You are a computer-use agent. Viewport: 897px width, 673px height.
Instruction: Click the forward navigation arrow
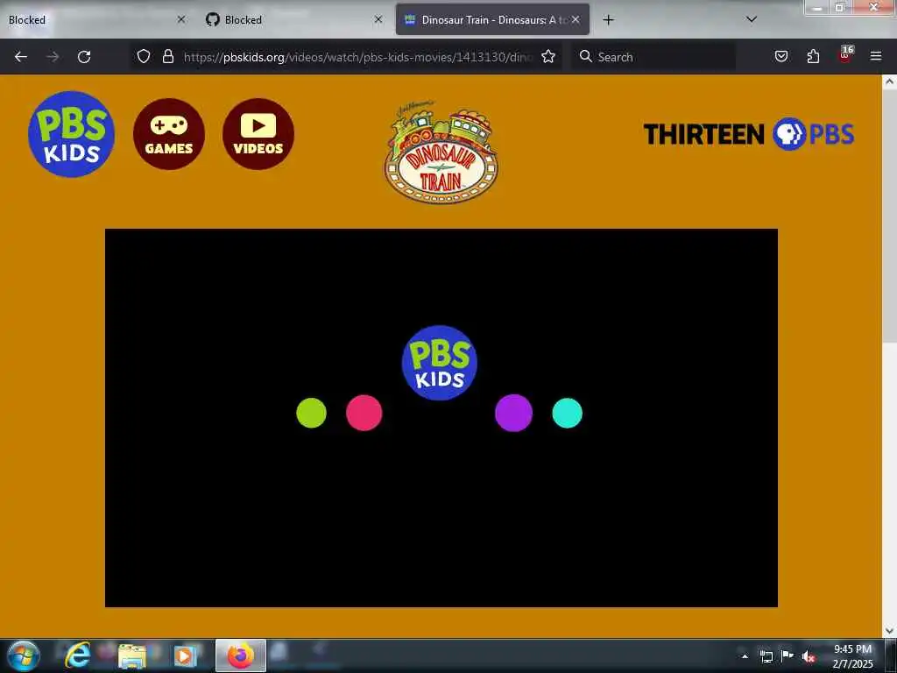click(x=53, y=57)
